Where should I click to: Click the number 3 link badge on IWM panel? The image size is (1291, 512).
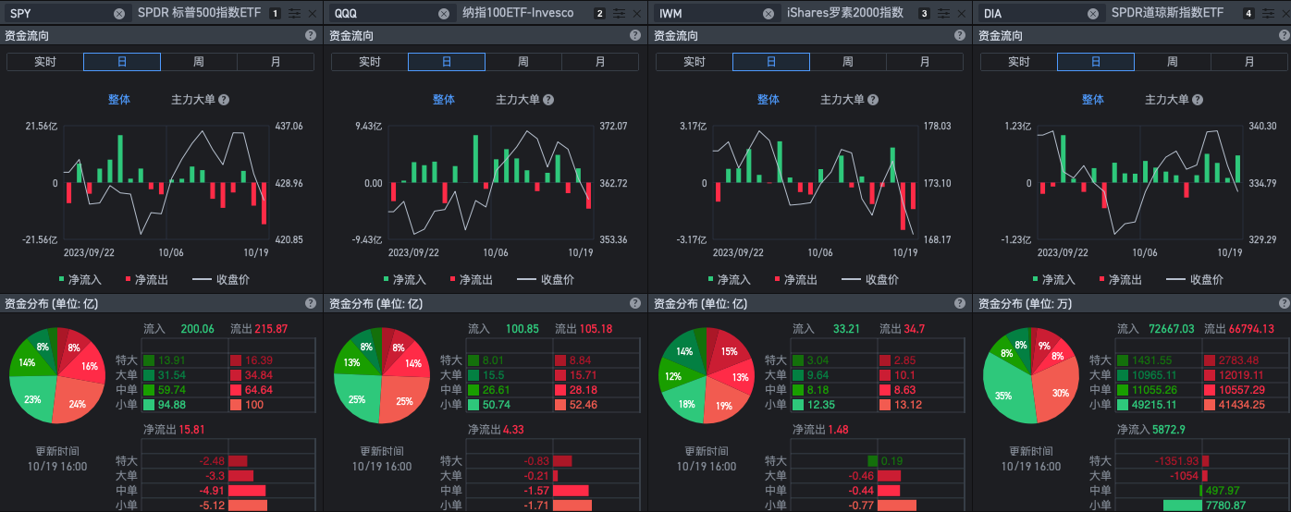tap(925, 14)
